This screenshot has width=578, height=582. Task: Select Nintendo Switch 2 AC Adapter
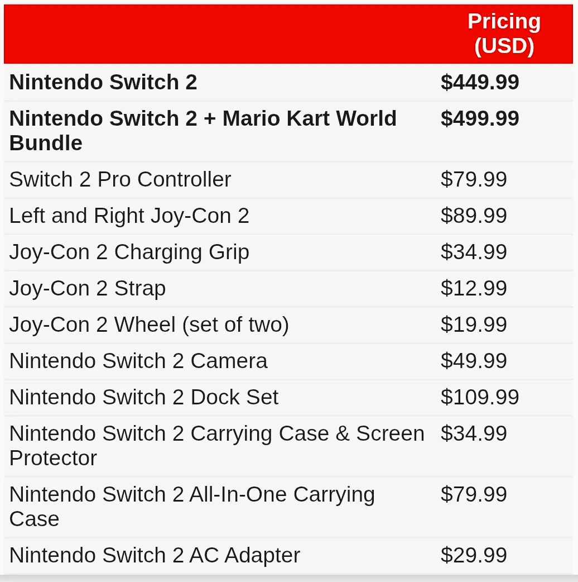pos(155,555)
